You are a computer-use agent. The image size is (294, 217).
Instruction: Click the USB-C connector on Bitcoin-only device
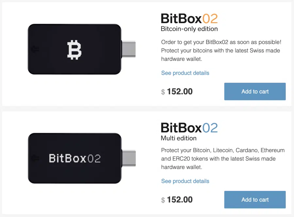point(129,49)
